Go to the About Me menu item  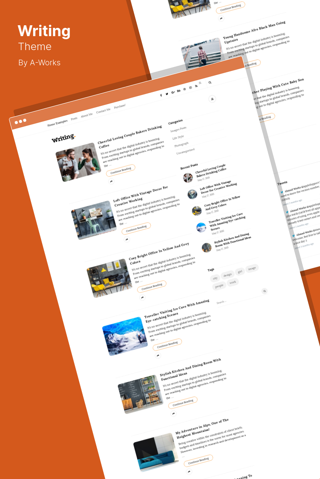point(86,115)
